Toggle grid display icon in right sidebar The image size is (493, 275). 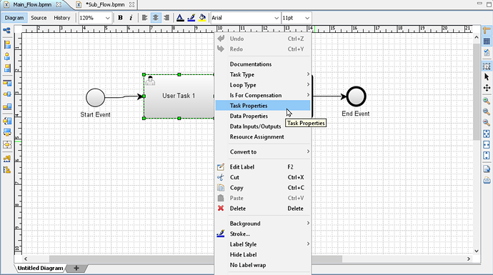click(487, 41)
